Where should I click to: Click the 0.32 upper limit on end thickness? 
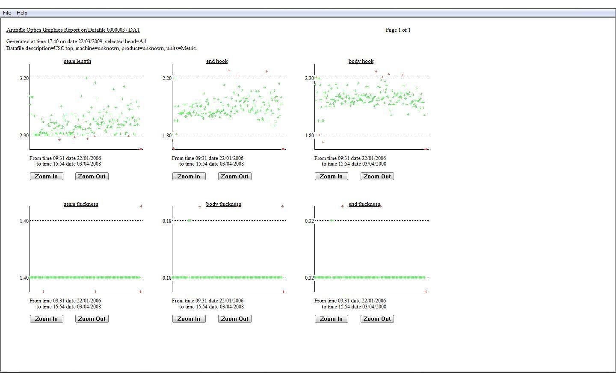(x=309, y=221)
